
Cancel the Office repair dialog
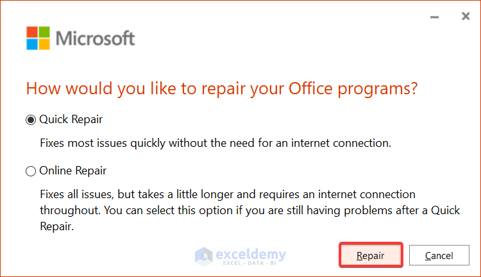click(x=439, y=256)
